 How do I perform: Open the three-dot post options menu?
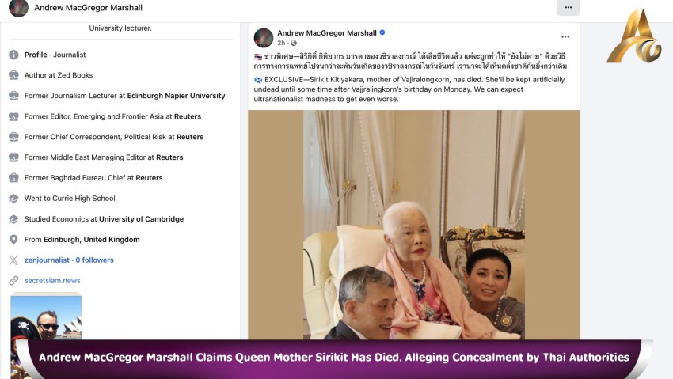(565, 36)
